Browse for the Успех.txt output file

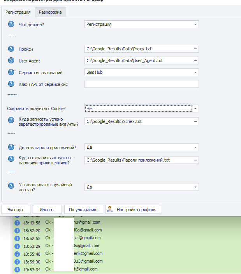[195, 121]
